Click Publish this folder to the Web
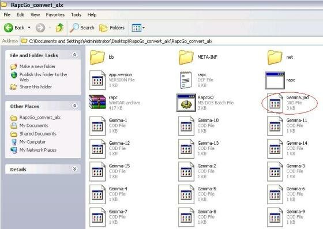This screenshot has width=323, height=229. click(x=43, y=77)
